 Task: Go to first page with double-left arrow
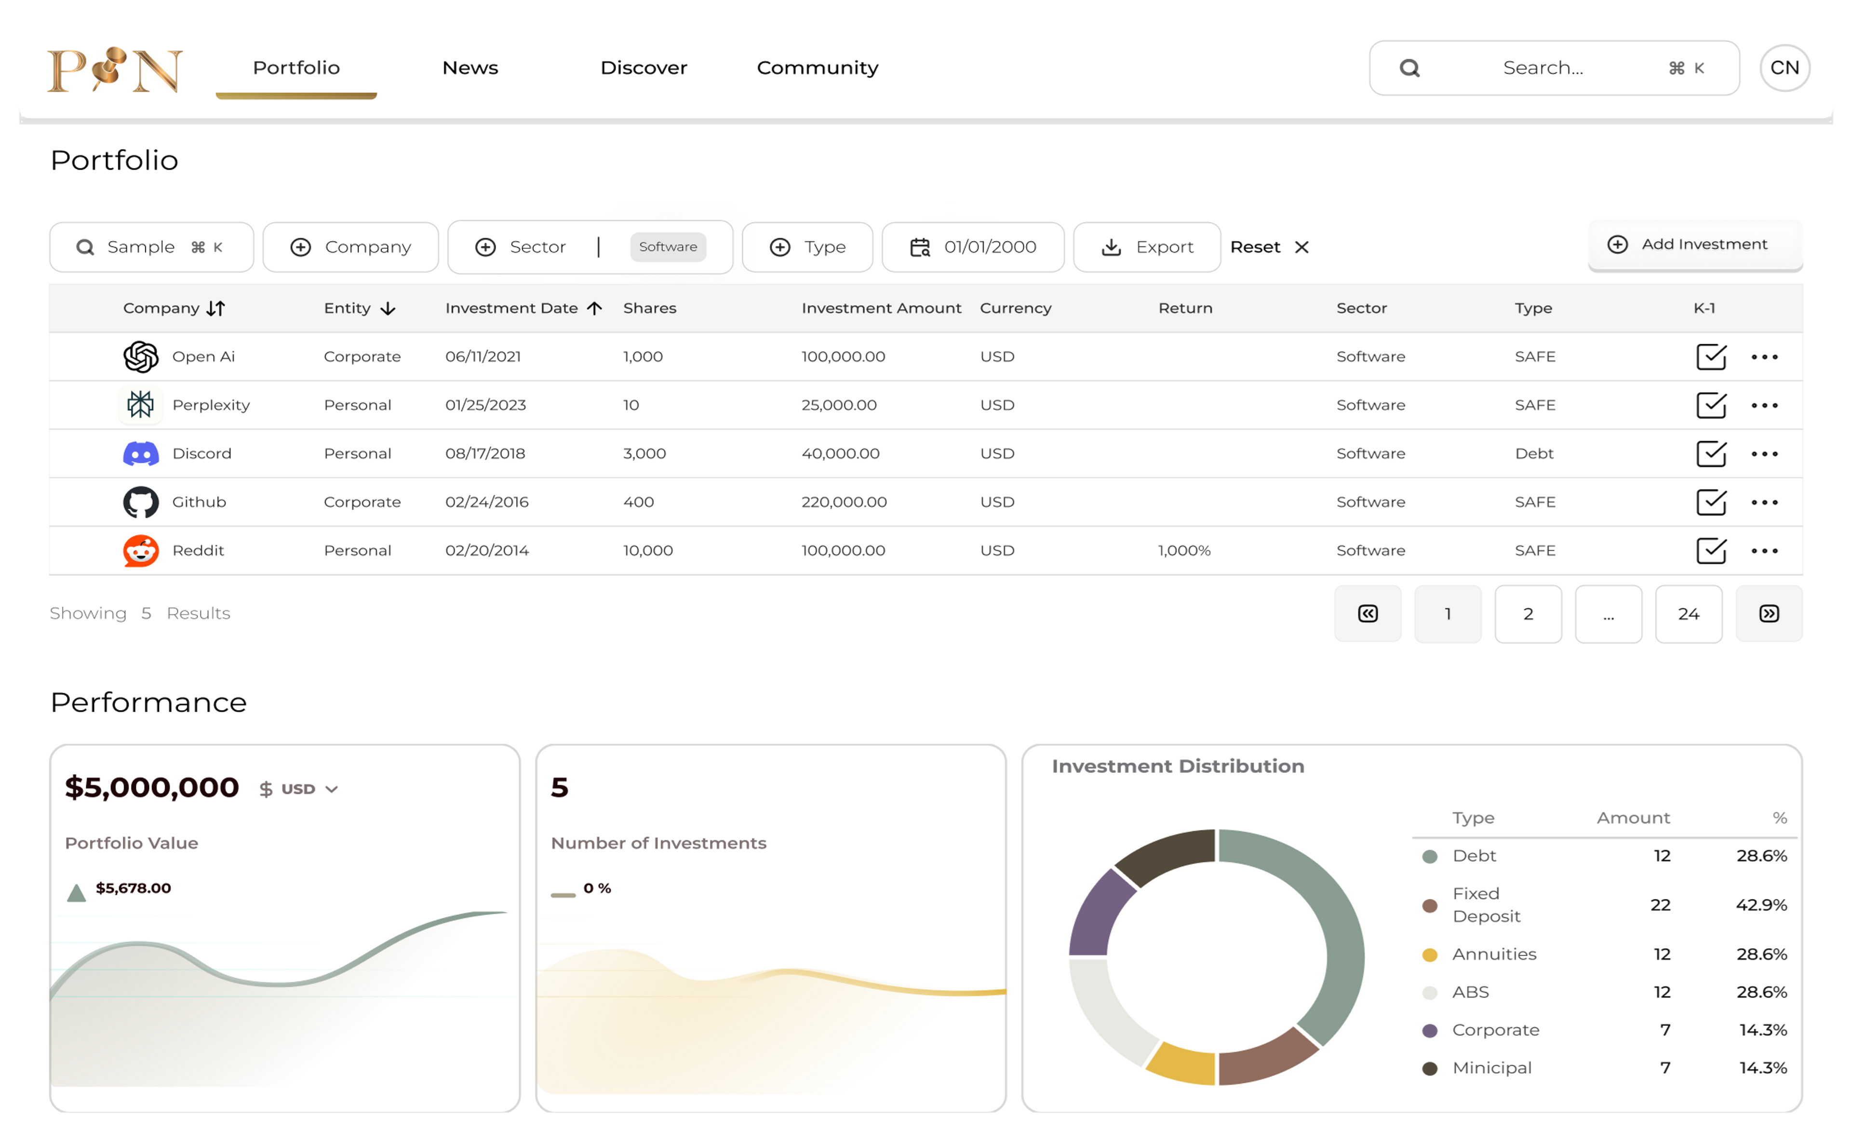(1367, 614)
